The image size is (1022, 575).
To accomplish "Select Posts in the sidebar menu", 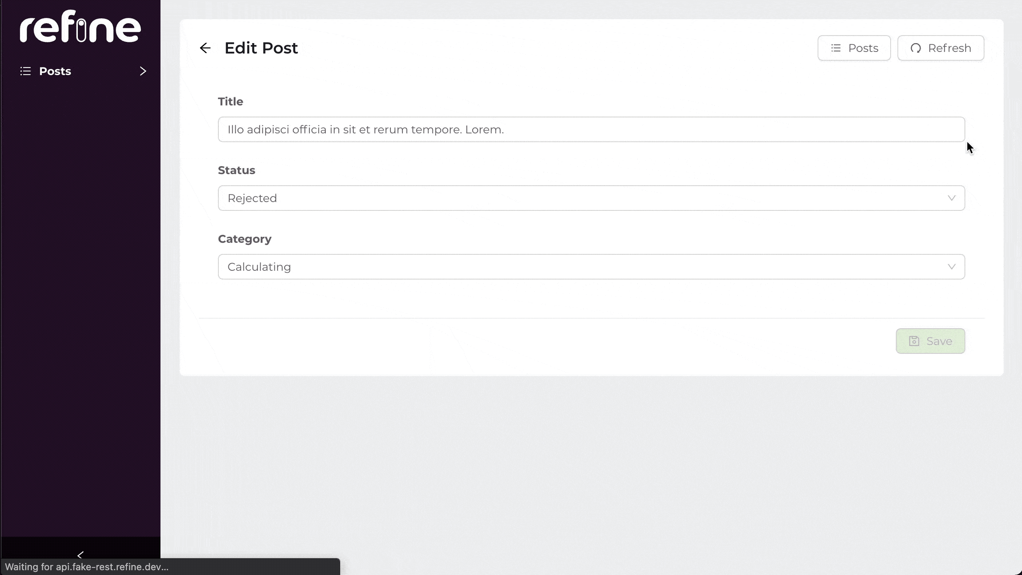I will (55, 71).
